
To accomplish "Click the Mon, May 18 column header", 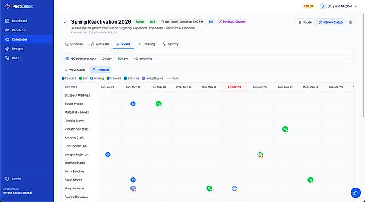I will pyautogui.click(x=311, y=87).
